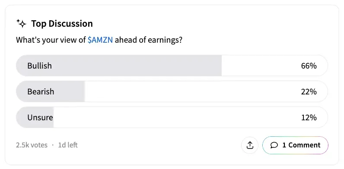Image resolution: width=344 pixels, height=169 pixels.
Task: Click the 1d left time label
Action: click(68, 145)
